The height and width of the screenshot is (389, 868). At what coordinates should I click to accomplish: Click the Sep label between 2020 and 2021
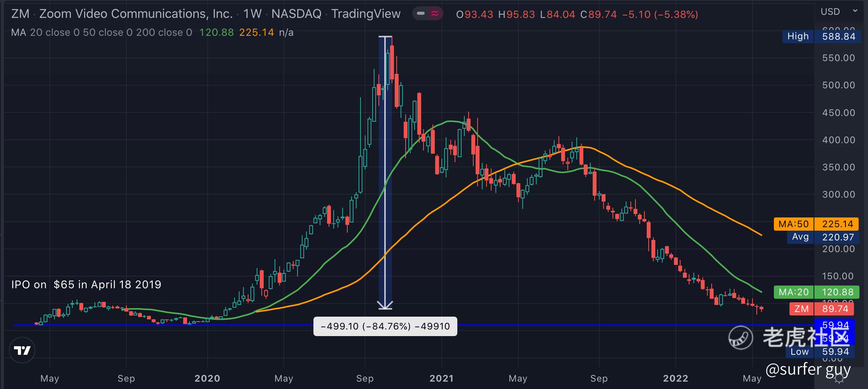(365, 378)
